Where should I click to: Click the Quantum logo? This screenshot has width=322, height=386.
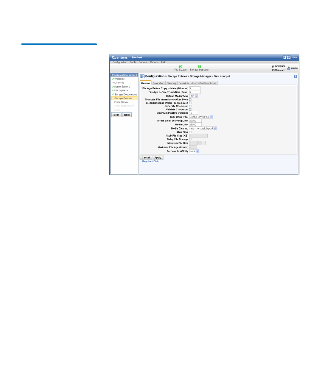[119, 57]
